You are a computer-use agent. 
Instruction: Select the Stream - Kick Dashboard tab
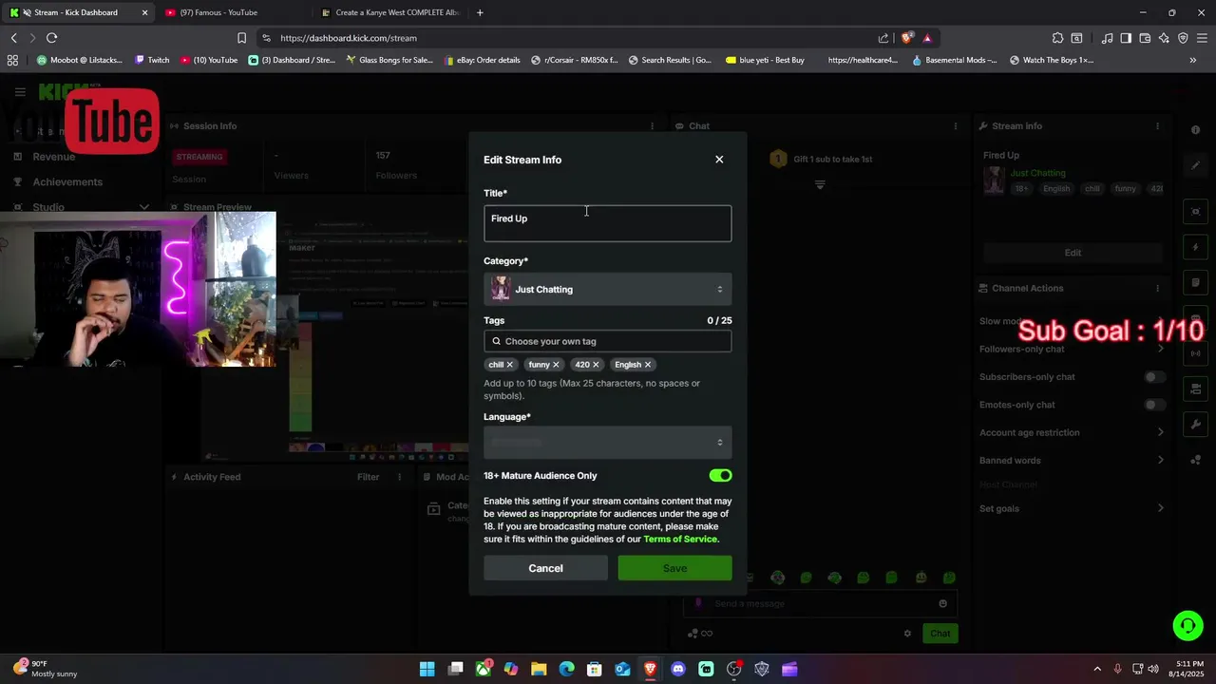coord(76,12)
